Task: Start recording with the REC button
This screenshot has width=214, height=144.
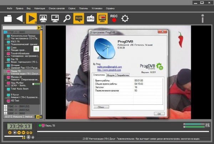Action: click(114, 18)
